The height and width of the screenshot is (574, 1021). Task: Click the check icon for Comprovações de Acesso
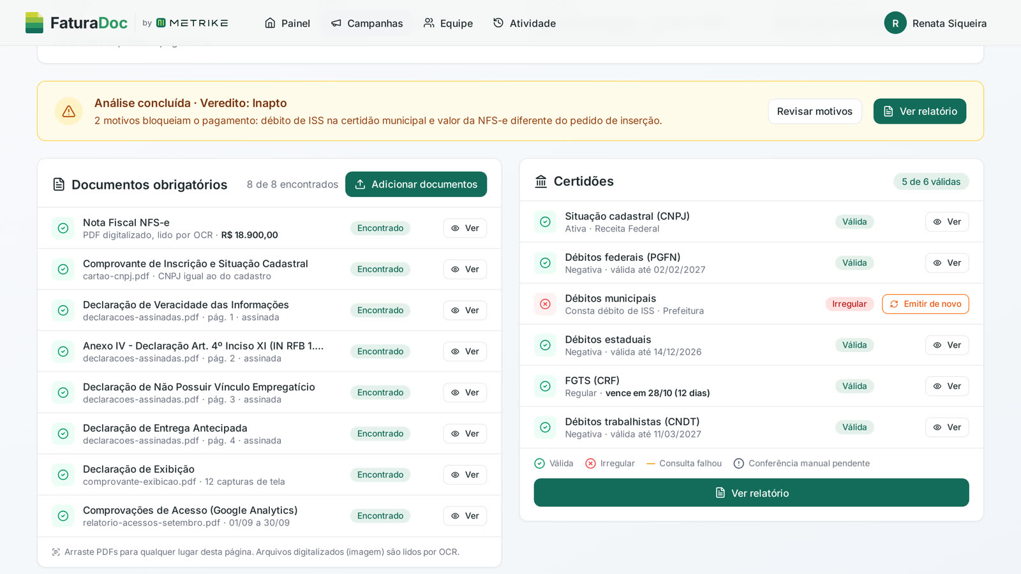pyautogui.click(x=63, y=516)
